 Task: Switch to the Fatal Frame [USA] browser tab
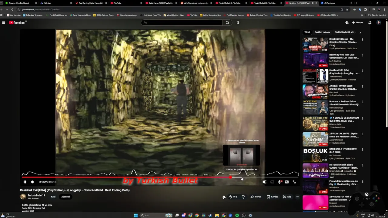coord(161,3)
